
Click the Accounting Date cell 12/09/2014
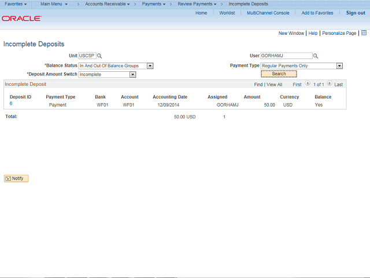pos(168,105)
